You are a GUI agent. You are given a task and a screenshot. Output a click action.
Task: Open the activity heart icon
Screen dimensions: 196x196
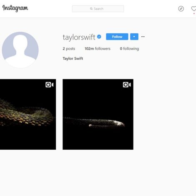coord(193,9)
